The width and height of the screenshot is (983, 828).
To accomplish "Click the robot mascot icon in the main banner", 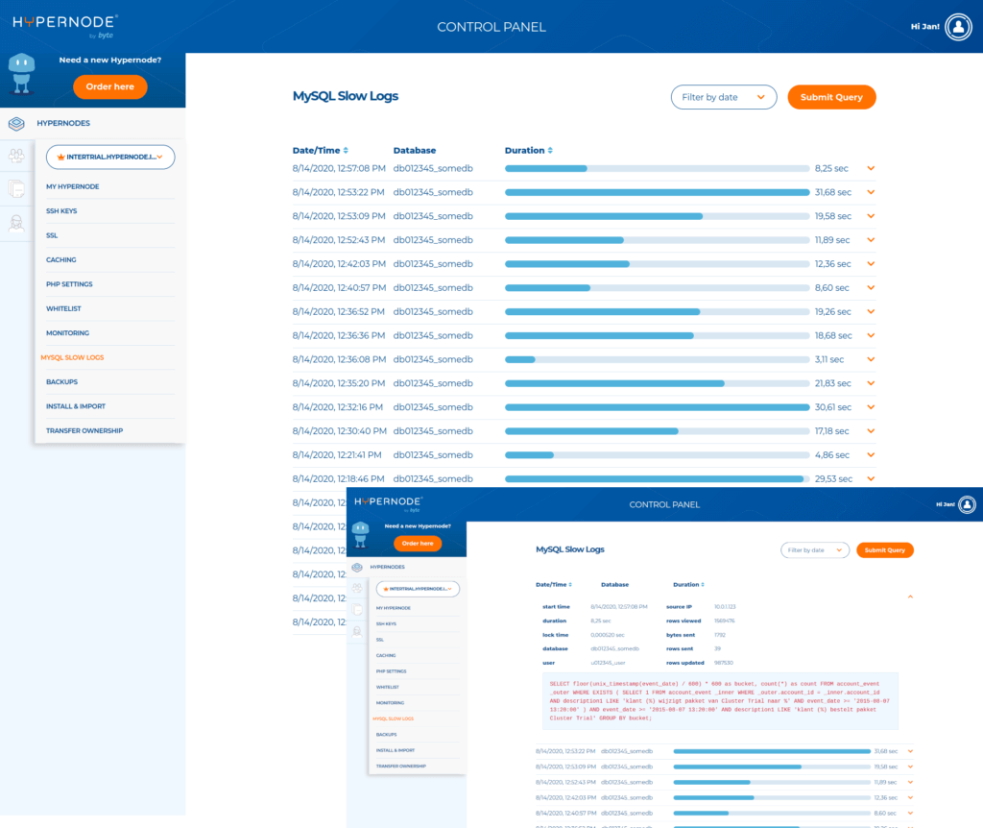I will click(21, 77).
